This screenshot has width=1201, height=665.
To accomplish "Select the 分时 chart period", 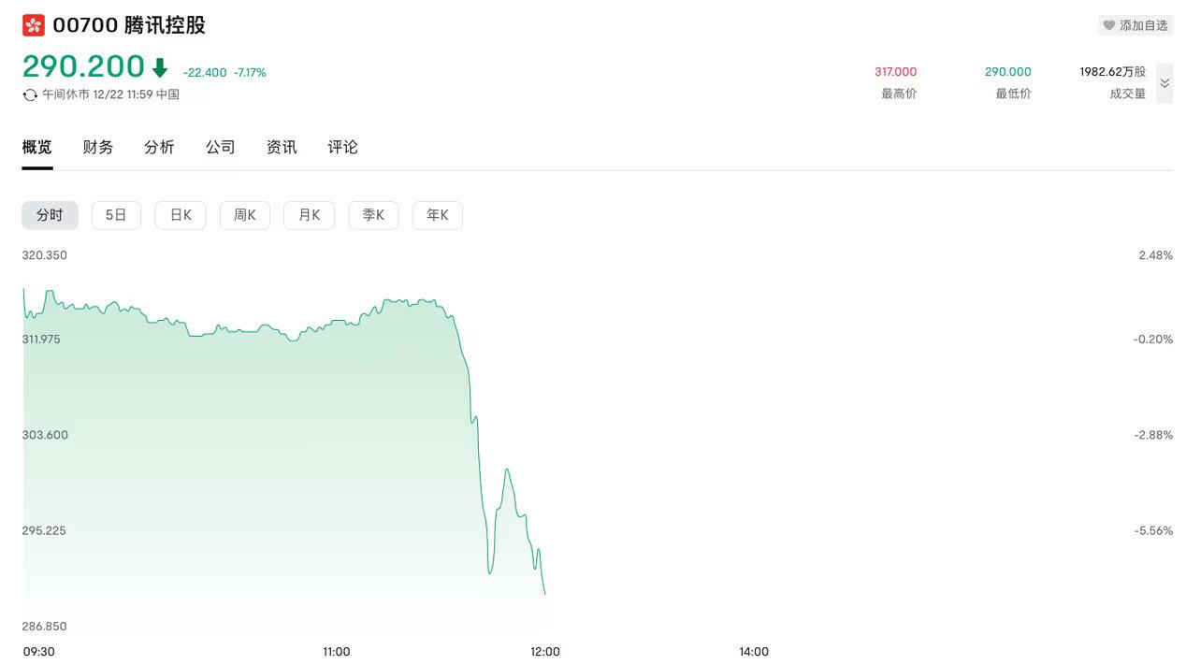I will tap(51, 215).
